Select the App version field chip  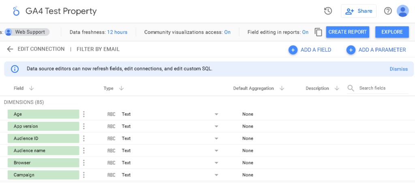43,126
